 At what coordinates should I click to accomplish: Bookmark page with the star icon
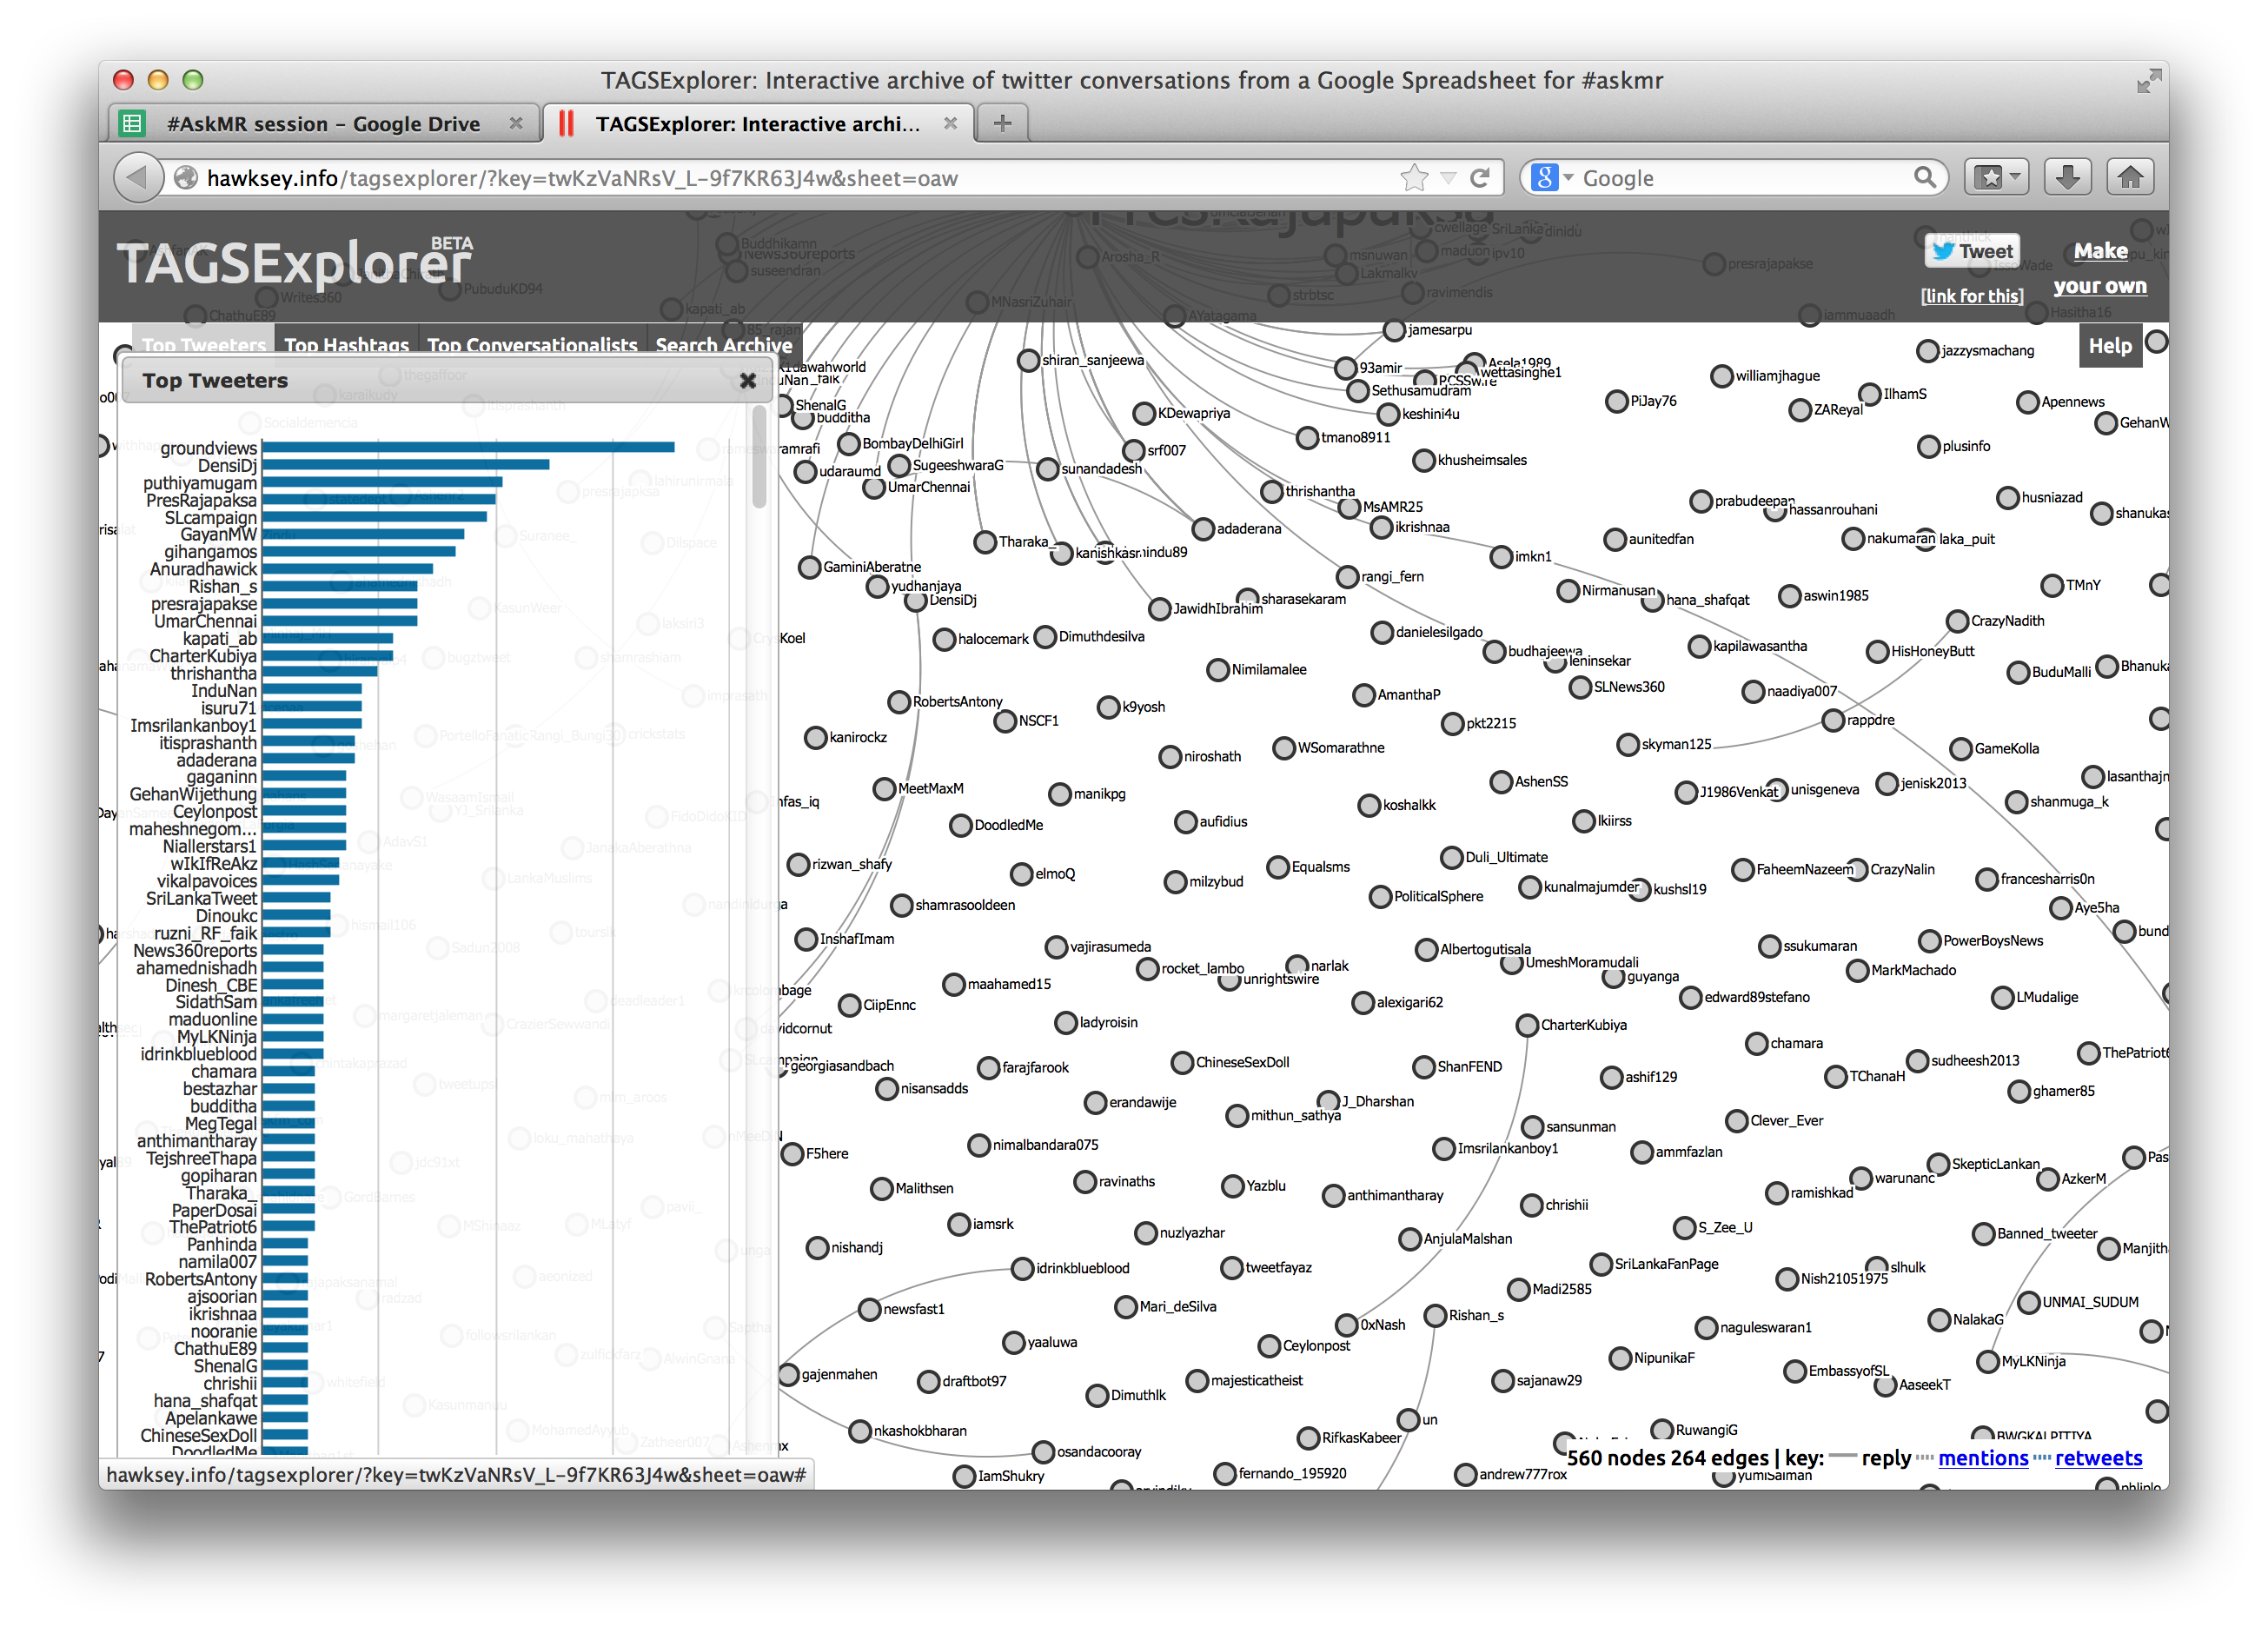(1414, 178)
